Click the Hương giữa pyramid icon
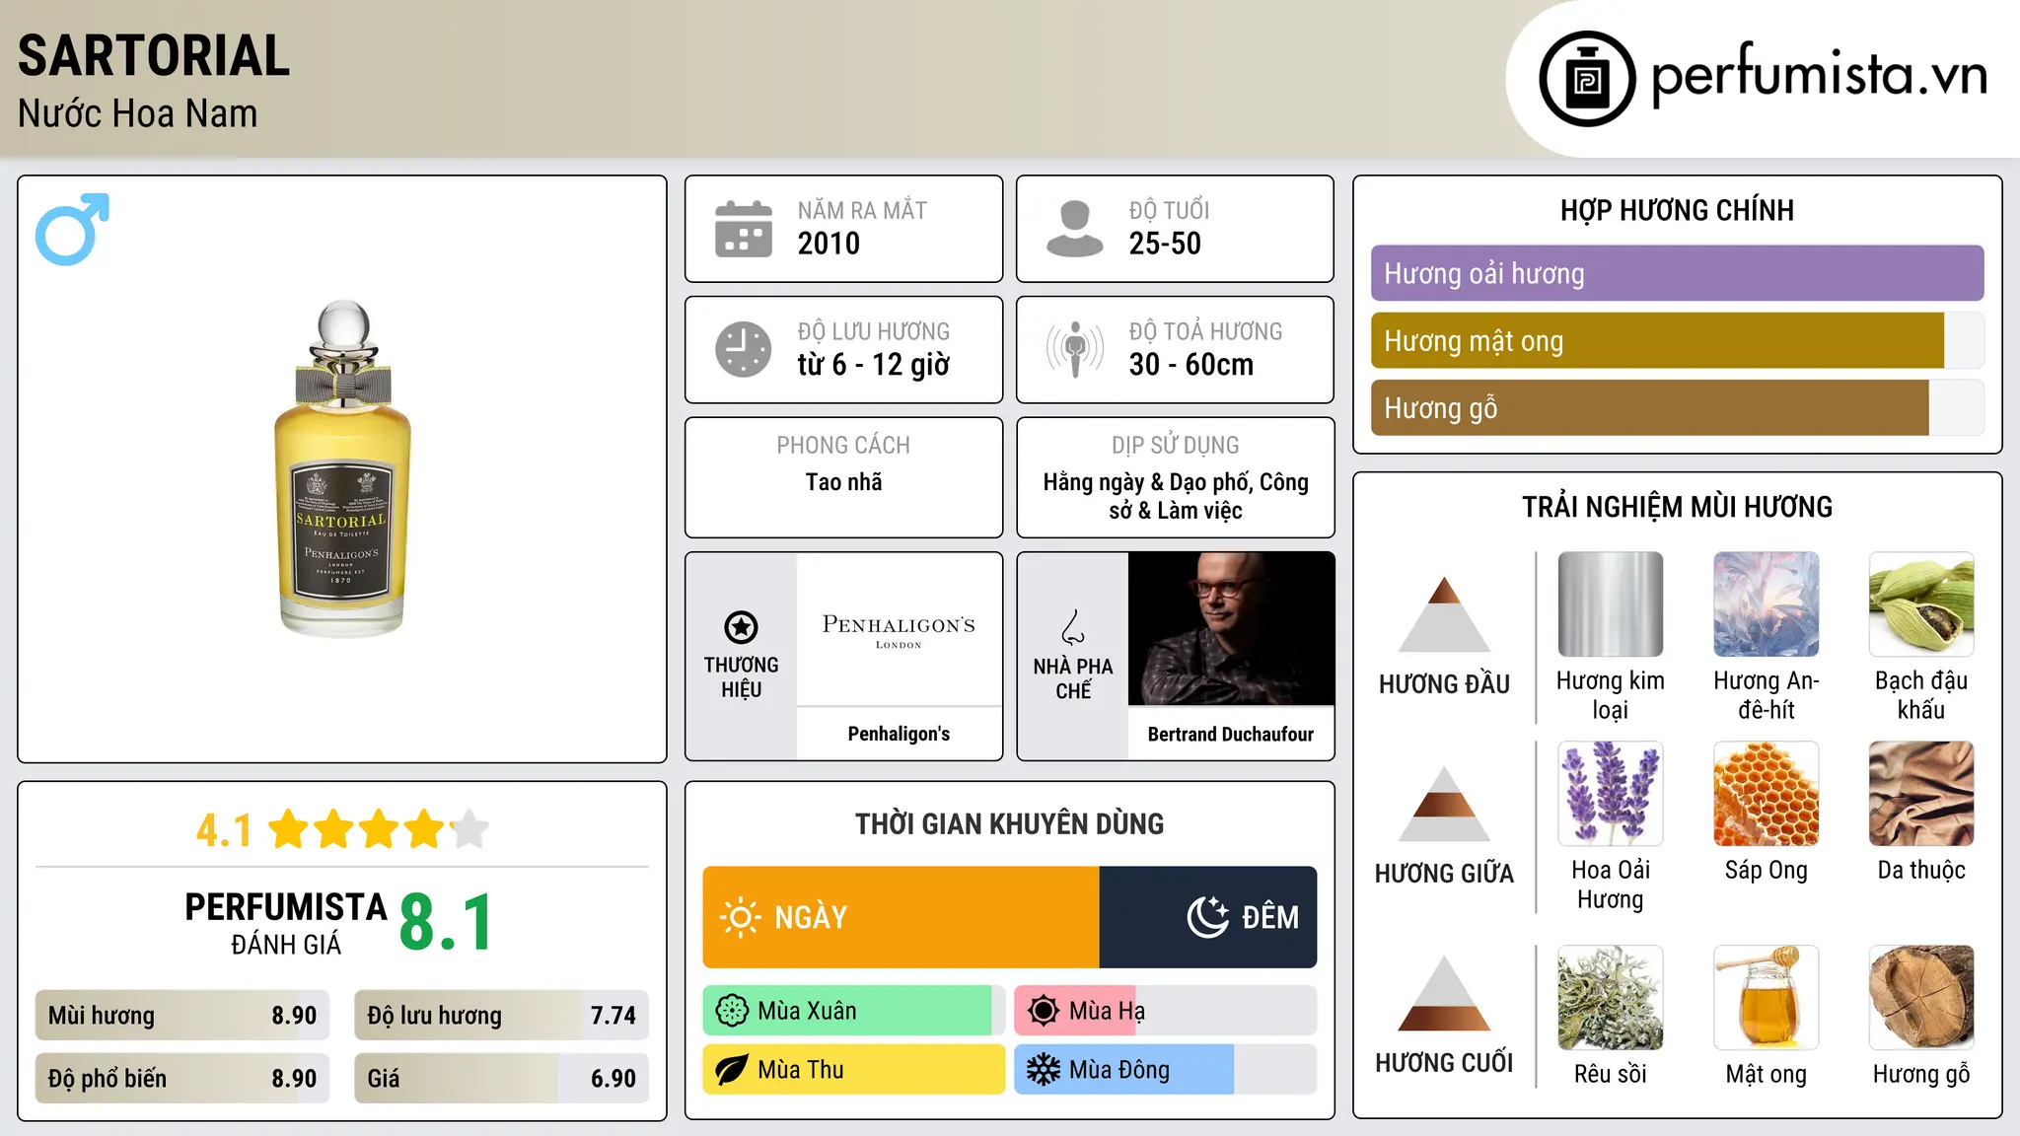 coord(1444,804)
